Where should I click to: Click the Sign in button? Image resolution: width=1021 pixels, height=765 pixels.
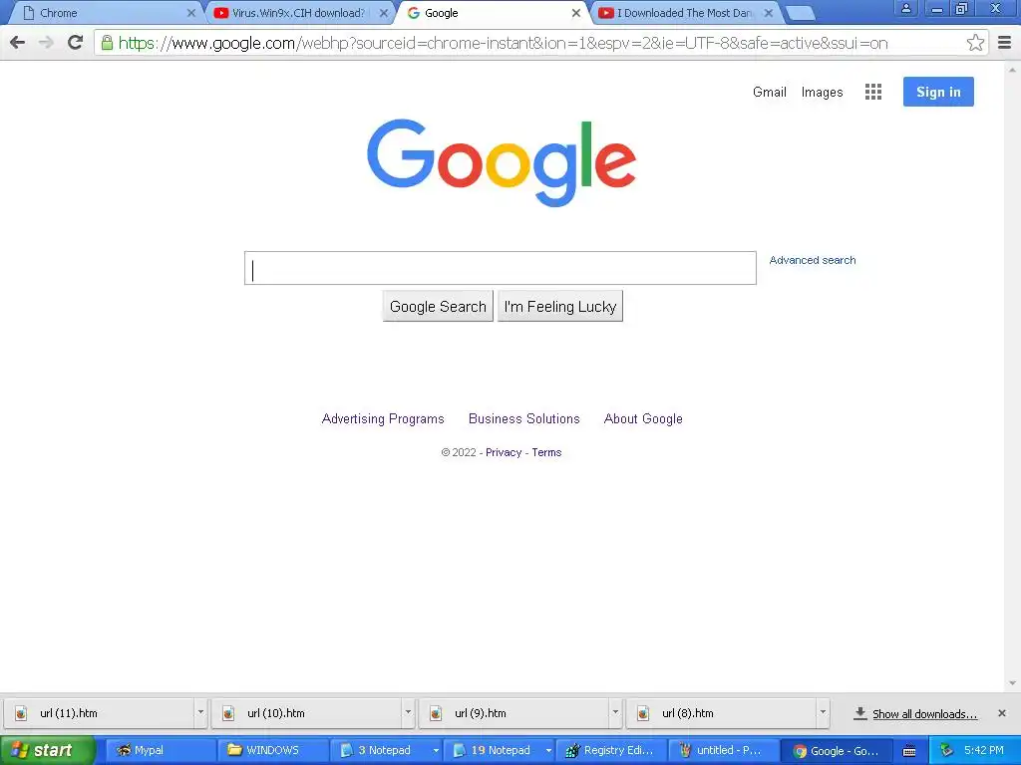938,92
